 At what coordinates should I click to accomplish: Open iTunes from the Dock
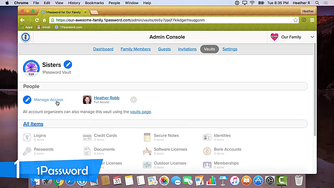point(235,180)
